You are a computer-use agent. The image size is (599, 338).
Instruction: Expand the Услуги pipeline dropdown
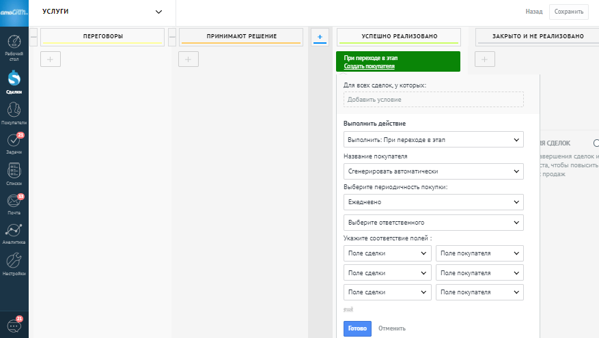[102, 12]
